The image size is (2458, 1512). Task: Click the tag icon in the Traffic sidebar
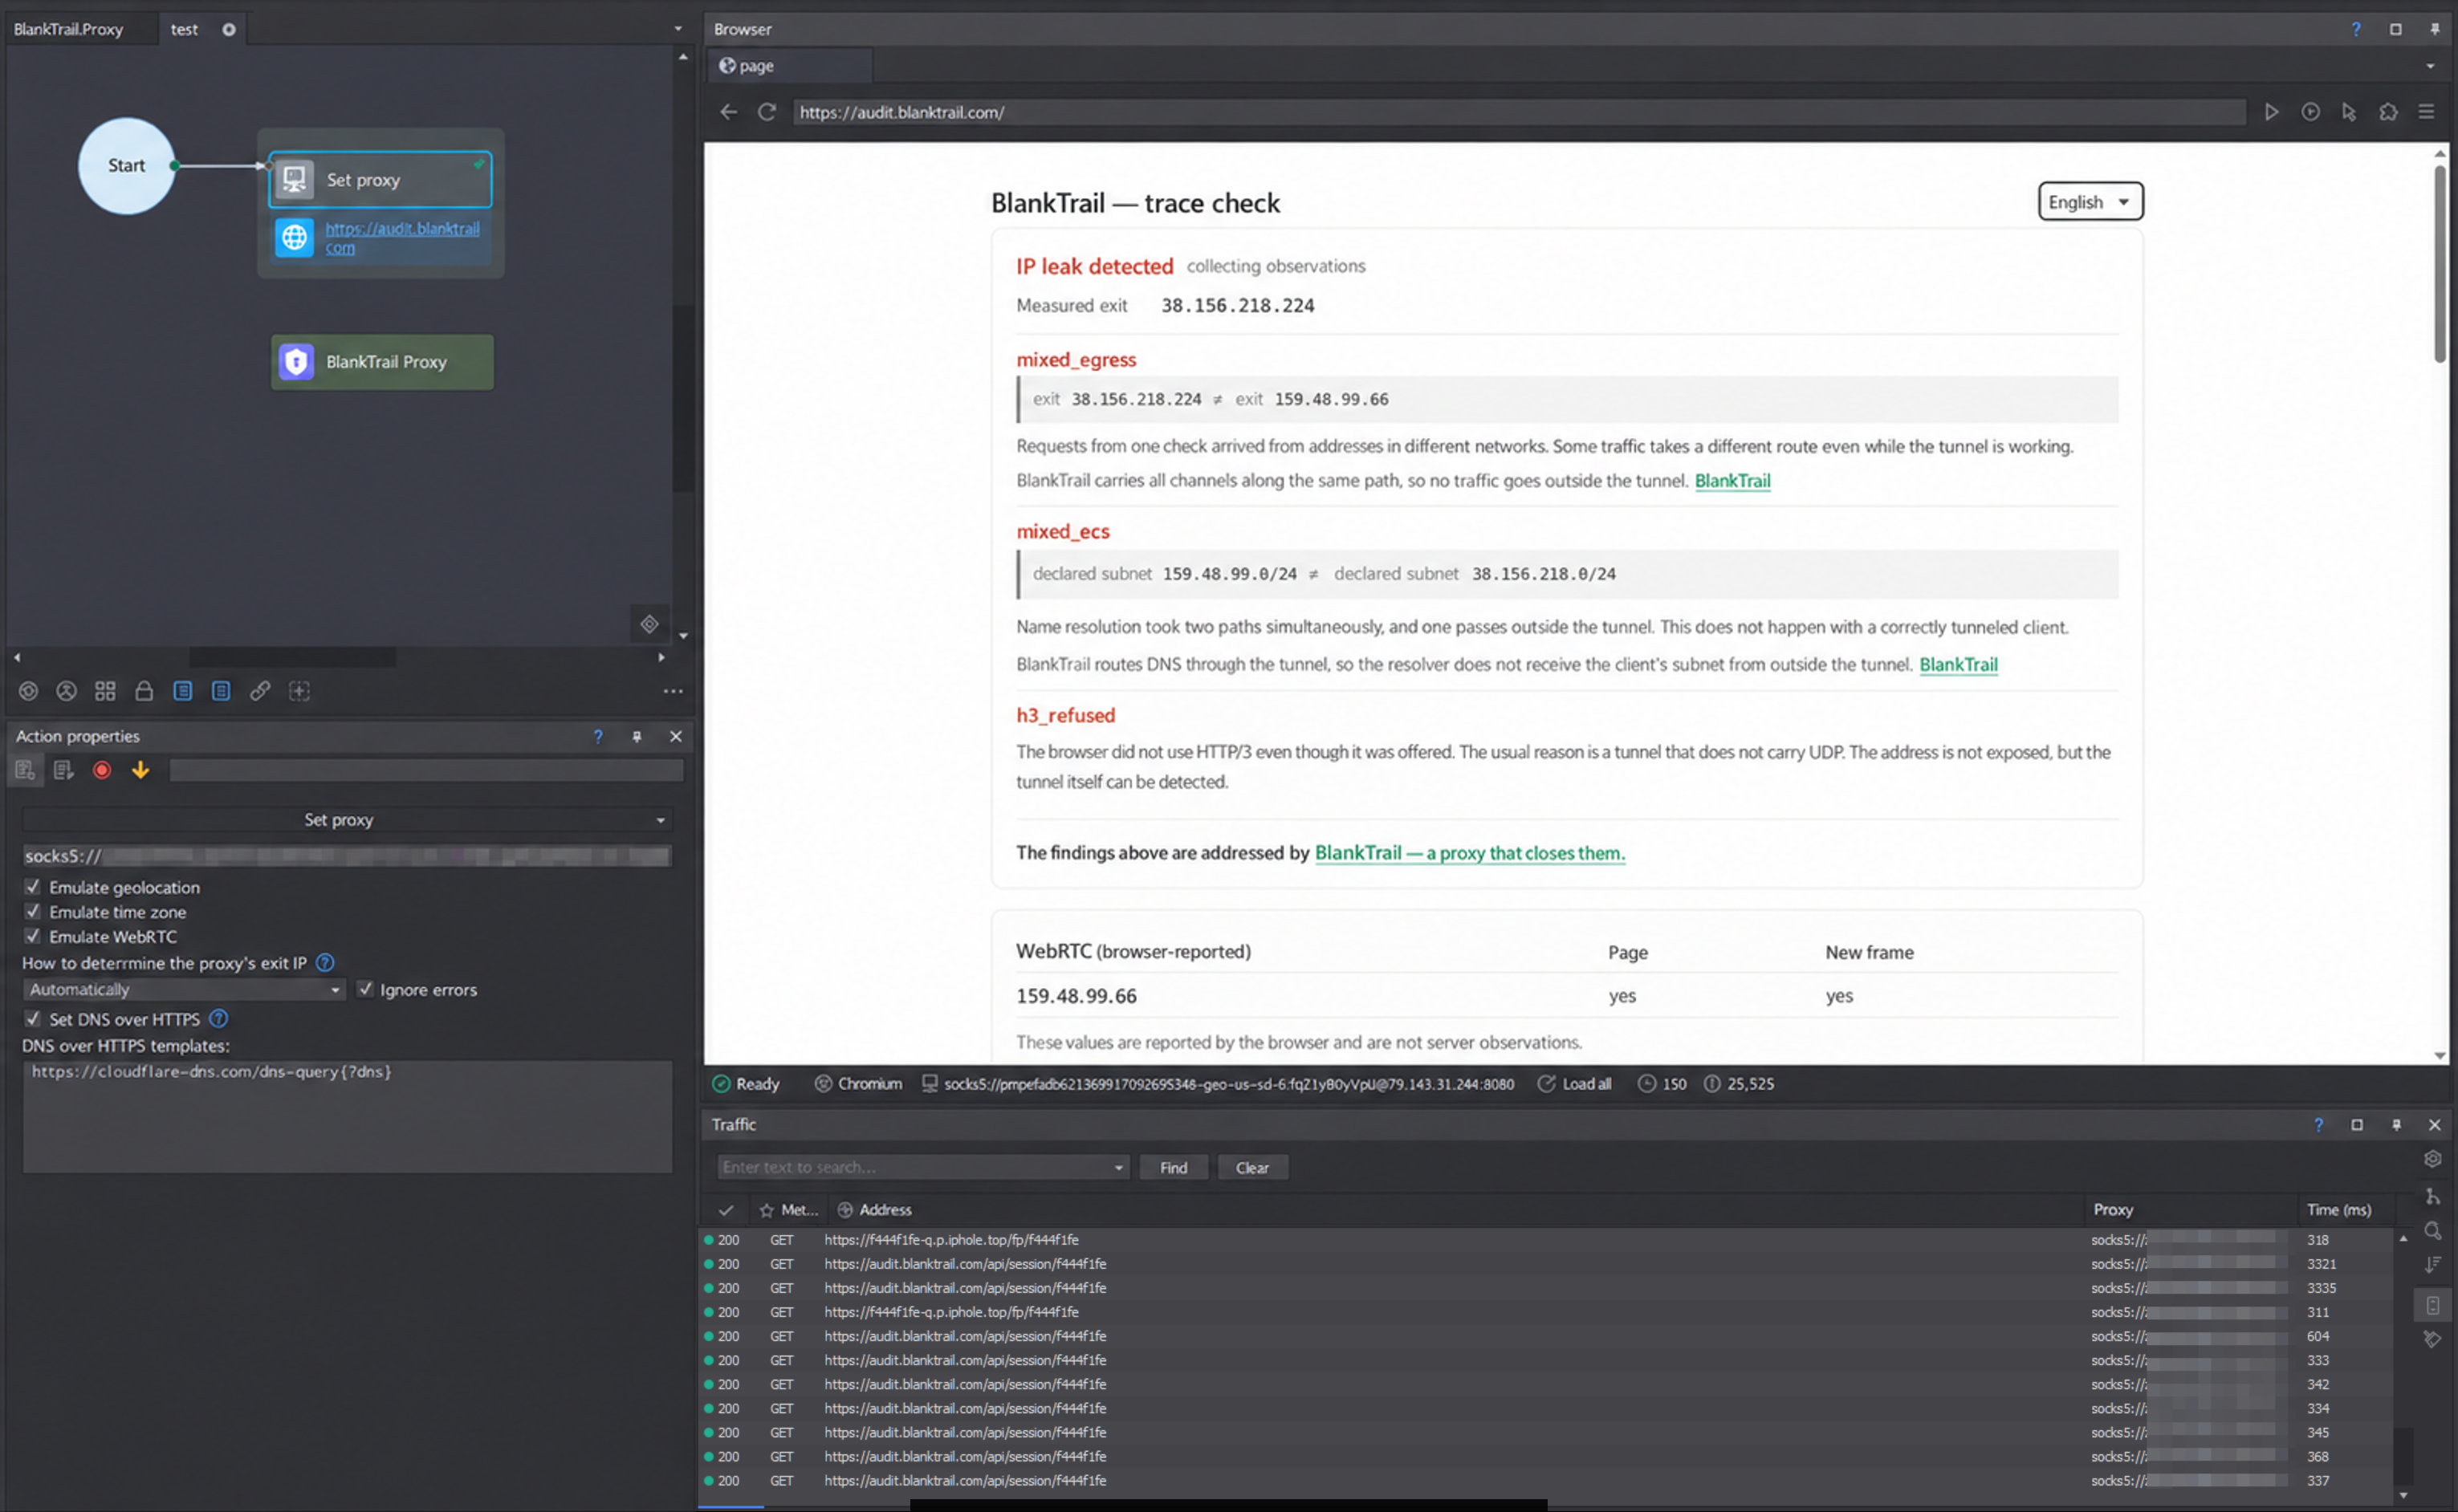[x=2433, y=1339]
